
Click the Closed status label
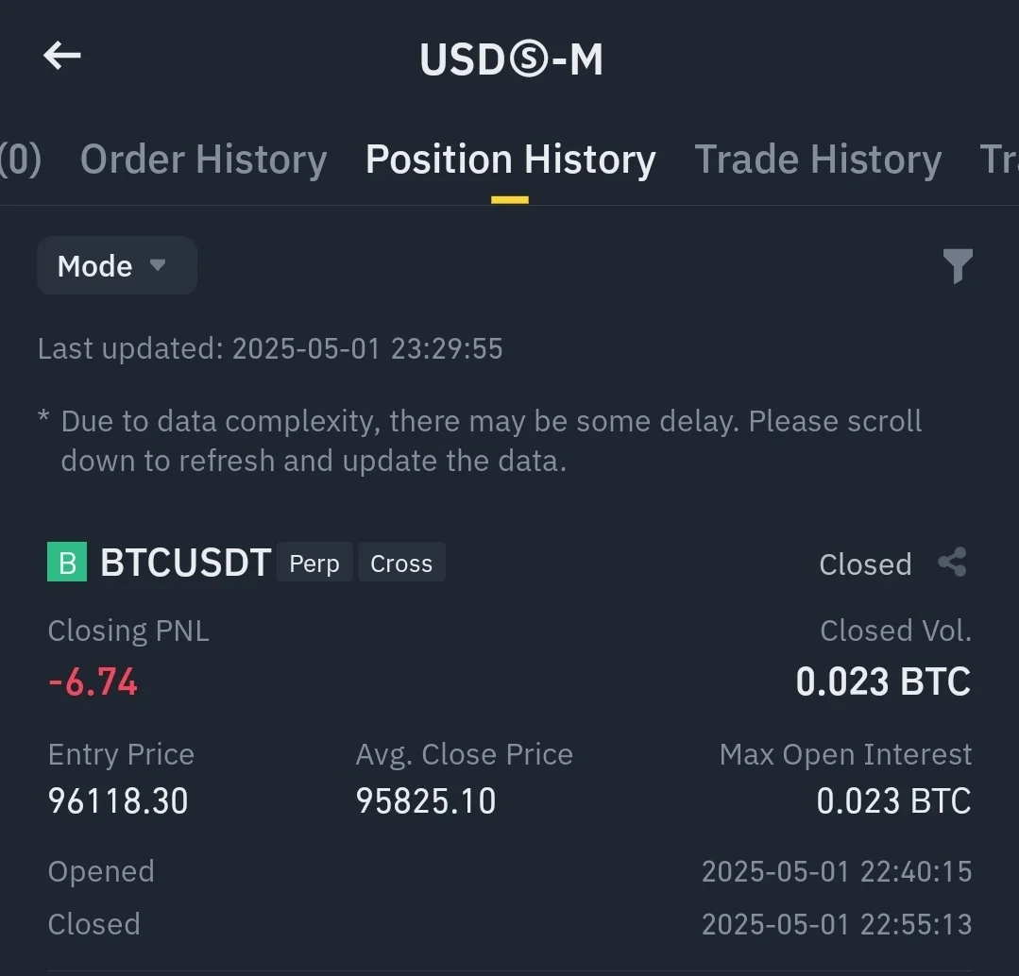[x=865, y=564]
